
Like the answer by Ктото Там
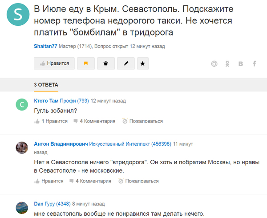(x=51, y=121)
